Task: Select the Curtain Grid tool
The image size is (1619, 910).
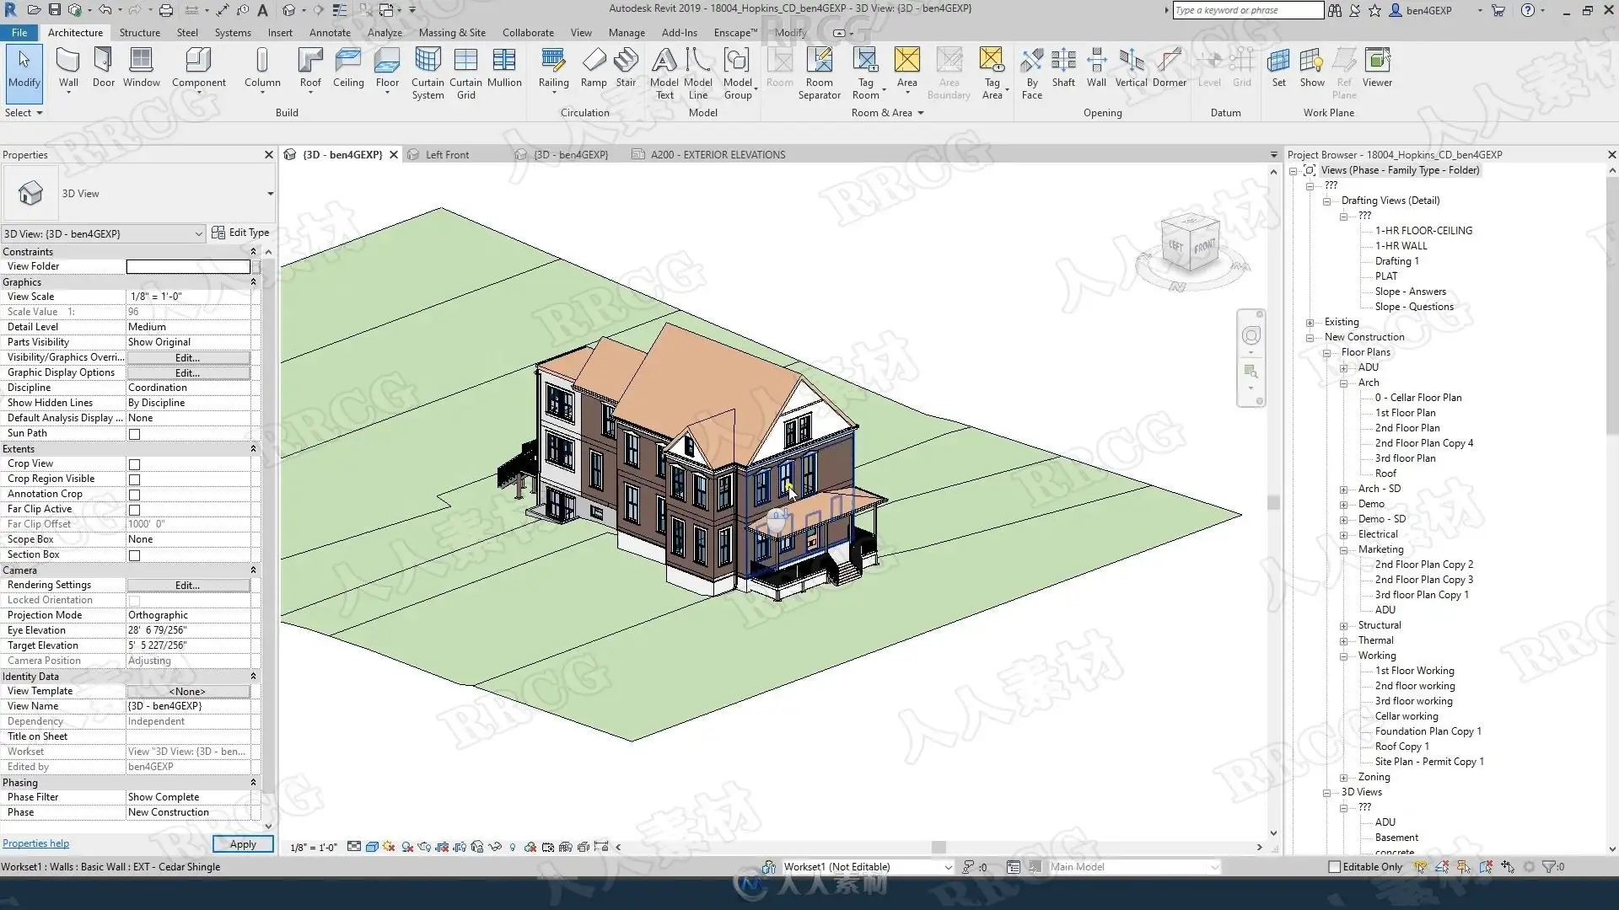Action: (x=465, y=73)
